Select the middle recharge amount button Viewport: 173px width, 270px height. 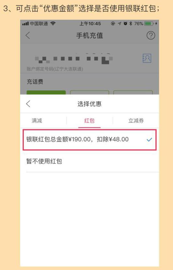[x=90, y=93]
